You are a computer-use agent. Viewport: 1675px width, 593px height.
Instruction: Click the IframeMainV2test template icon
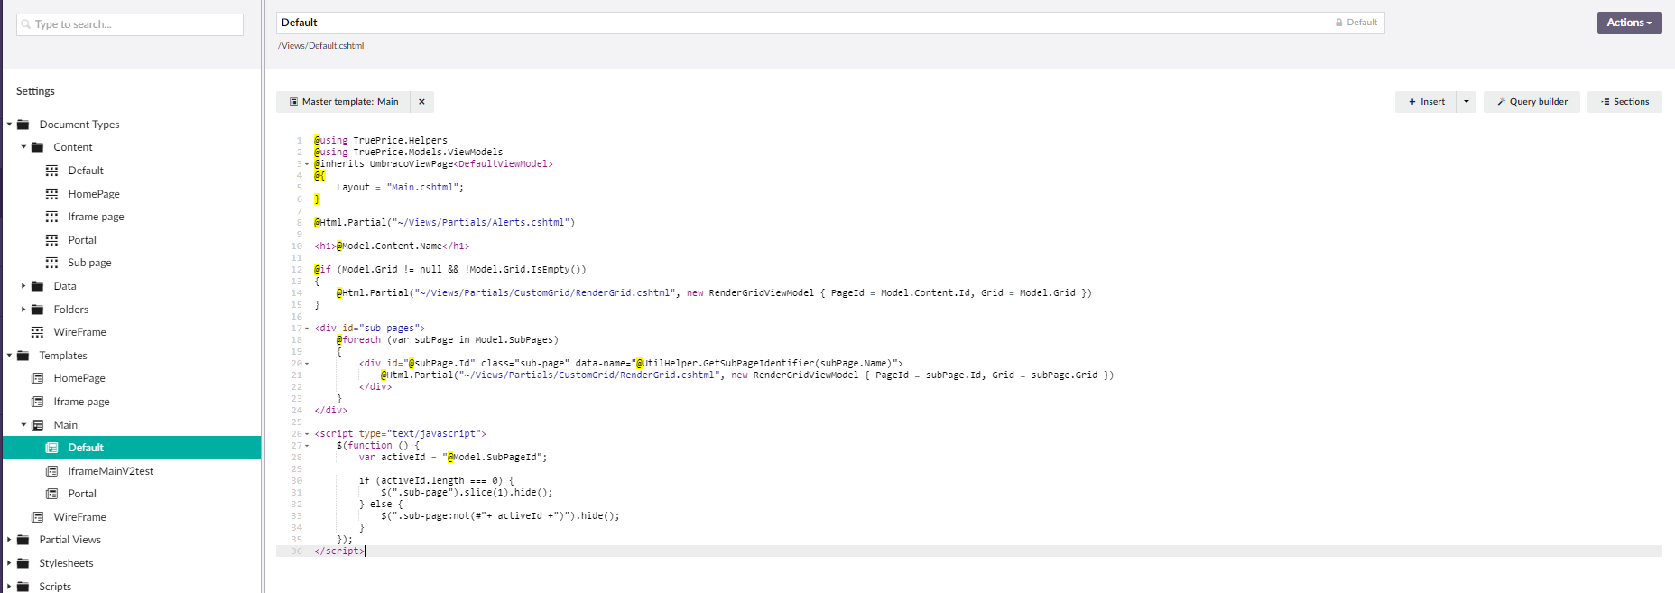click(52, 471)
